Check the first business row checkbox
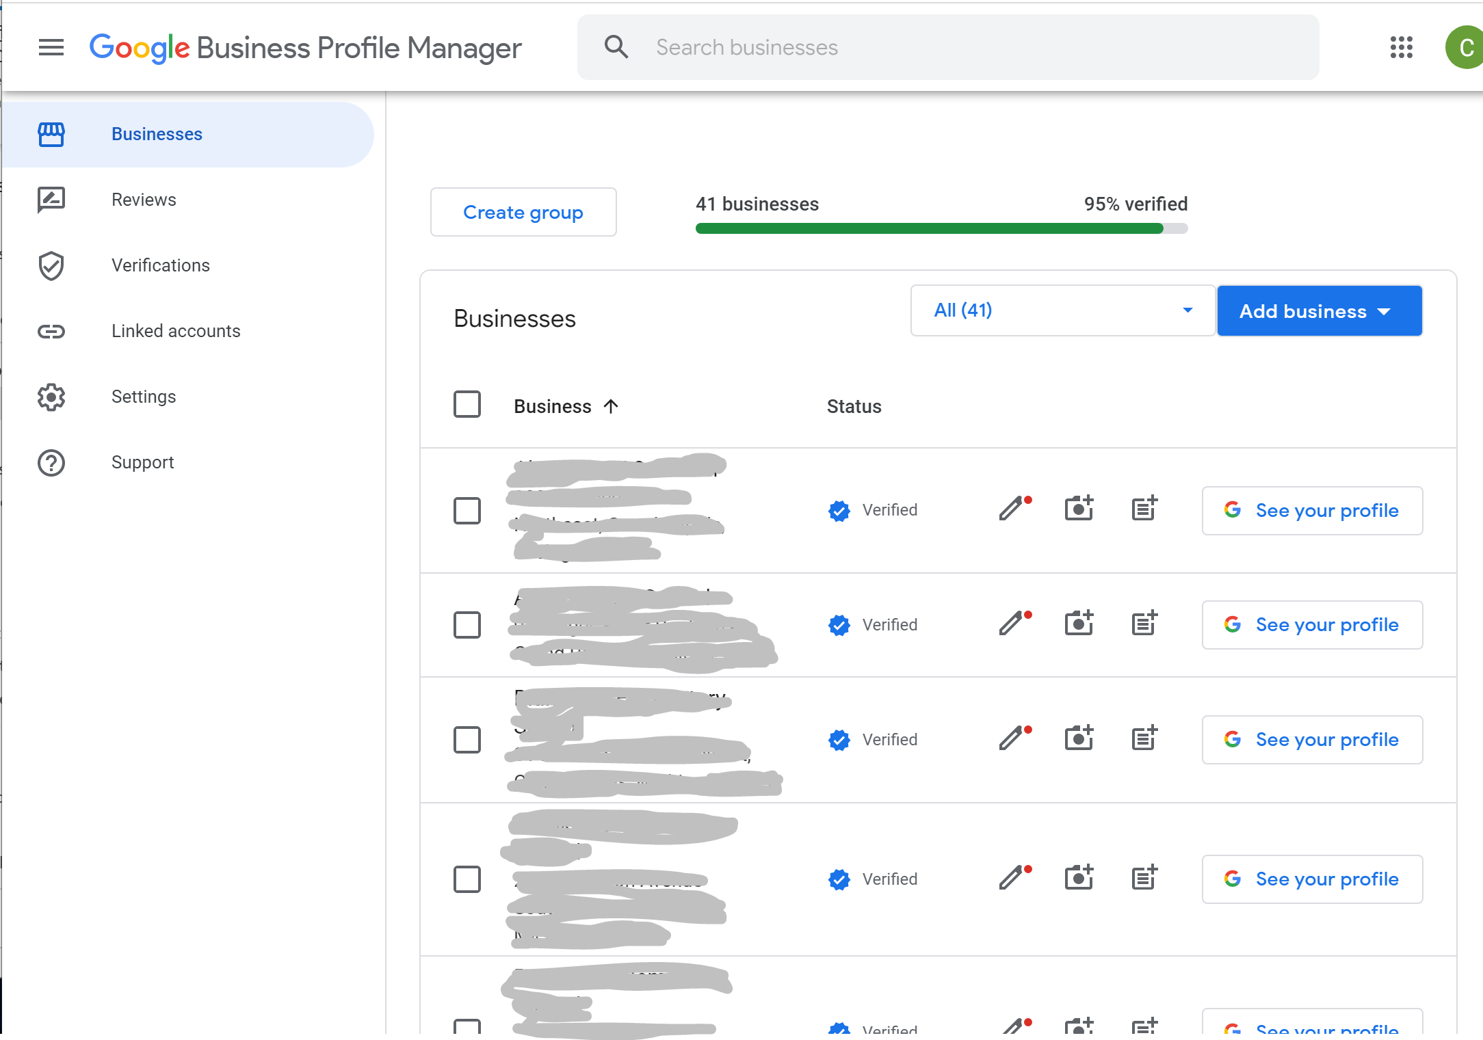Viewport: 1483px width, 1040px height. pos(467,511)
